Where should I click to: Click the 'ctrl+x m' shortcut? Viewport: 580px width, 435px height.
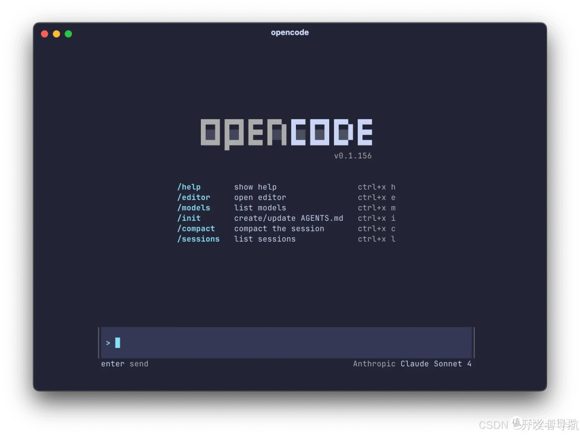376,208
